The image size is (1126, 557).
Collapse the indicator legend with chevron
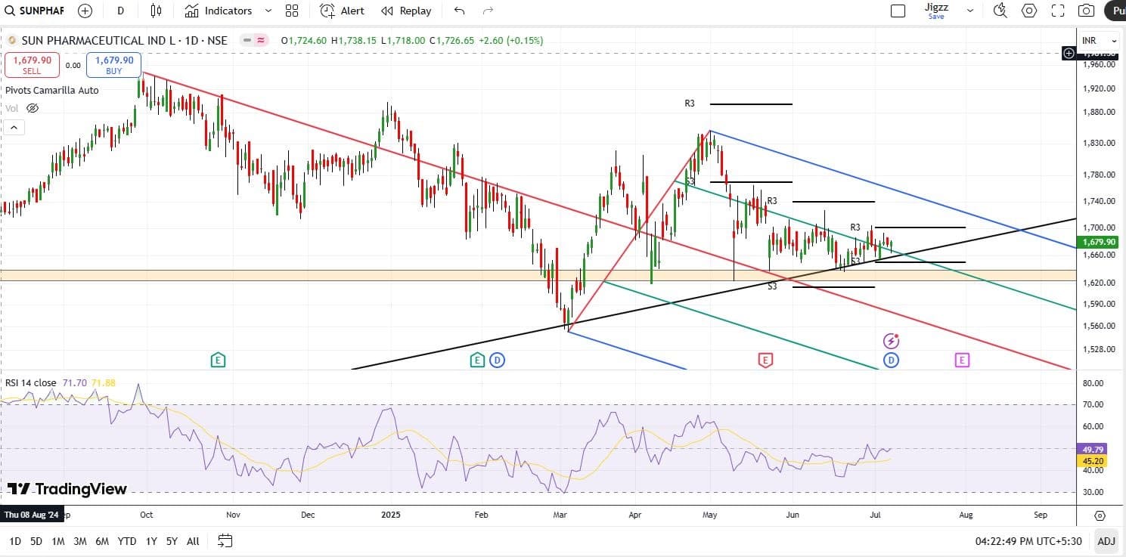pos(14,127)
